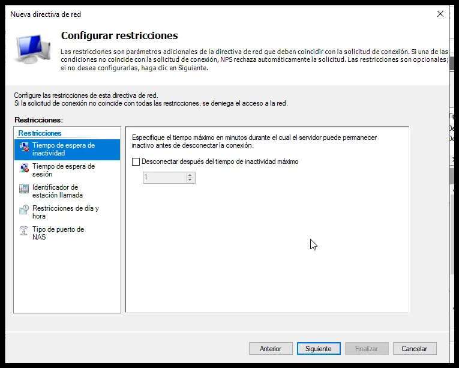Screen dimensions: 459x368
Task: Close the Nueva directiva de red dialog
Action: point(440,14)
